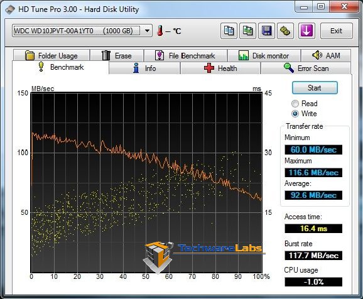Go to the AAM tab
This screenshot has width=363, height=299.
(326, 55)
